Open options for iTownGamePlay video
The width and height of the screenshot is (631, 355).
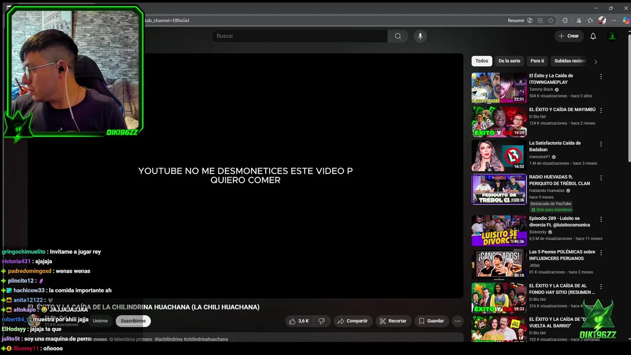600,76
